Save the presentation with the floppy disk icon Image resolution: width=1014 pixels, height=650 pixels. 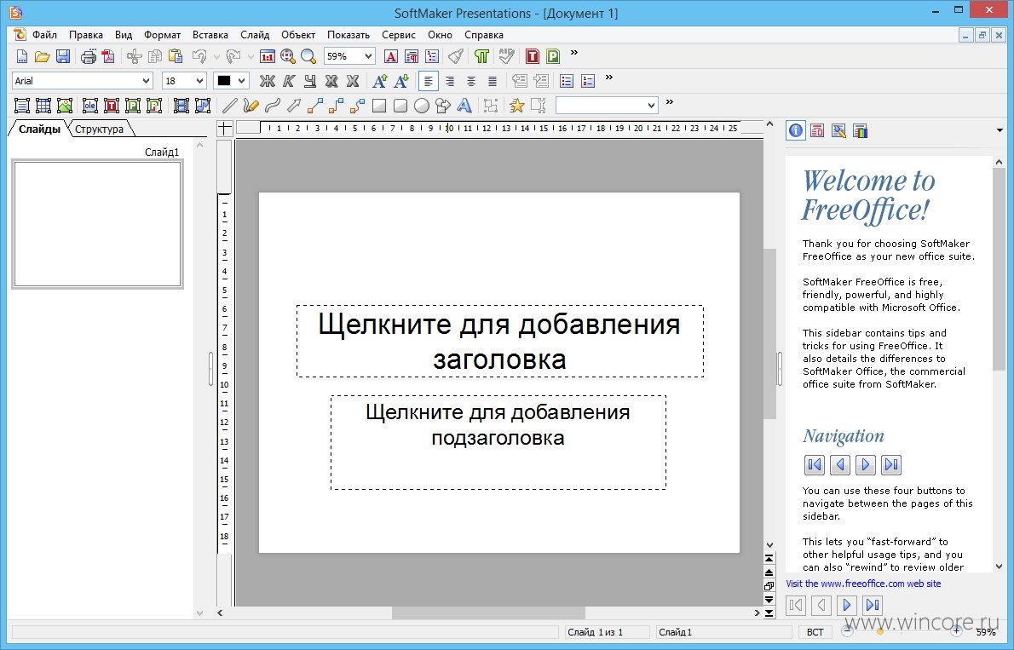(63, 57)
